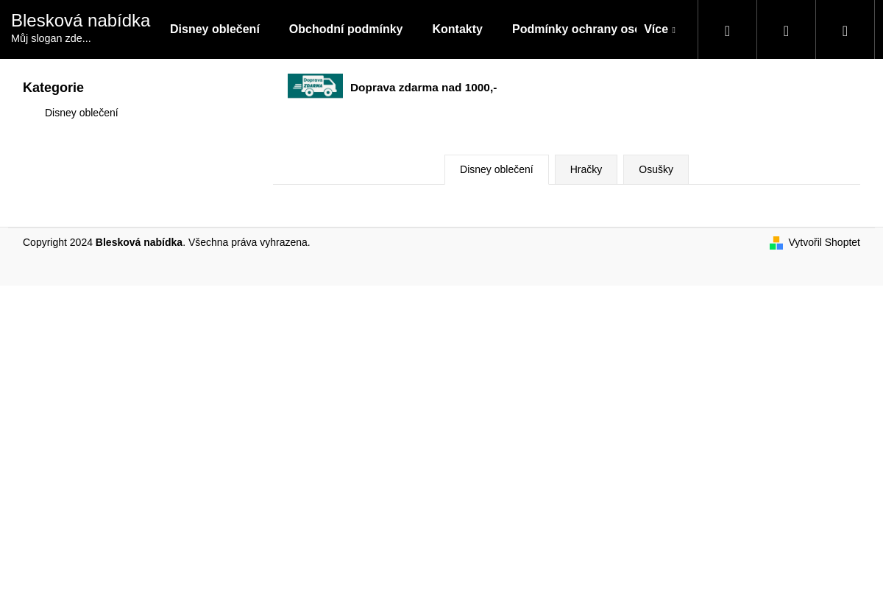Screen dimensions: 883x589
Task: Open Disney oblečení category in sidebar
Action: coord(81,113)
